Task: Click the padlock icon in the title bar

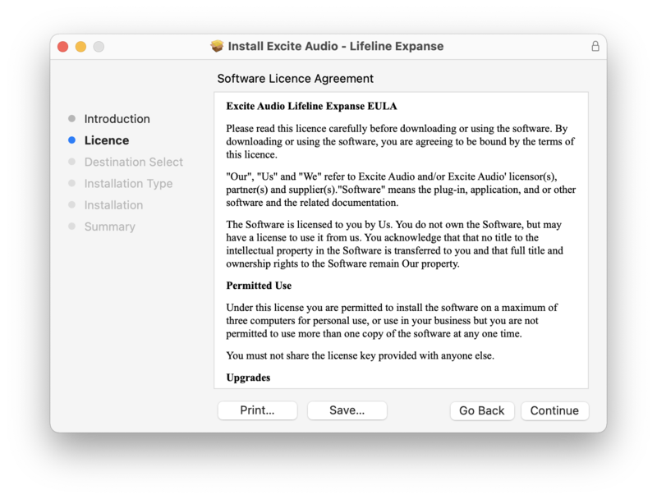Action: pos(595,47)
